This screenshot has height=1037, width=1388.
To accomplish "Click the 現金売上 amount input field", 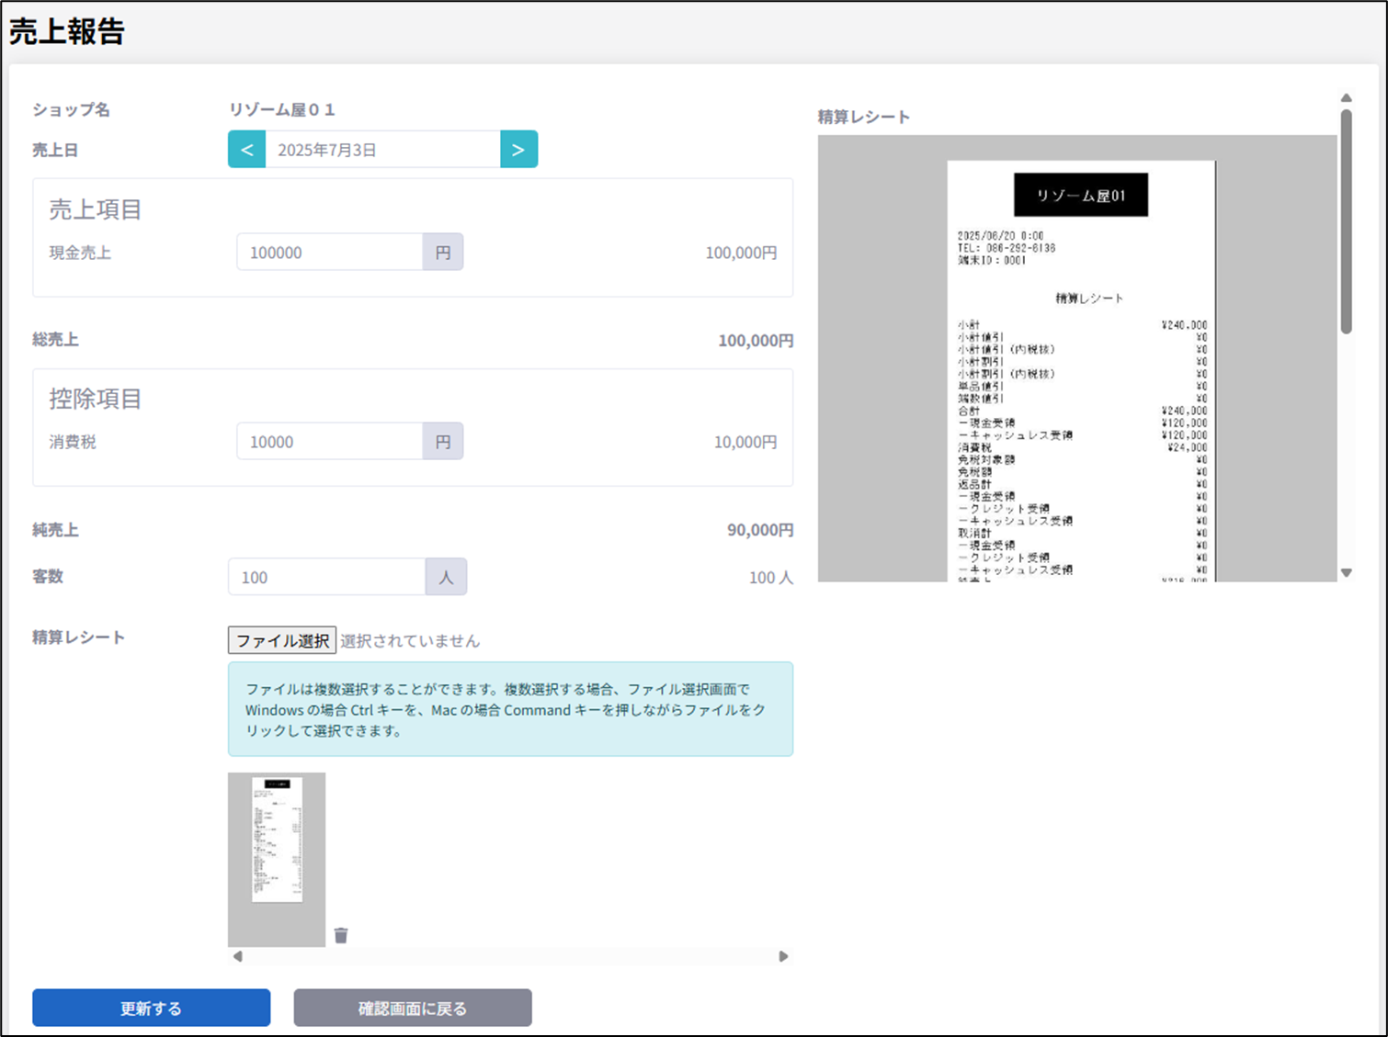I will point(329,253).
